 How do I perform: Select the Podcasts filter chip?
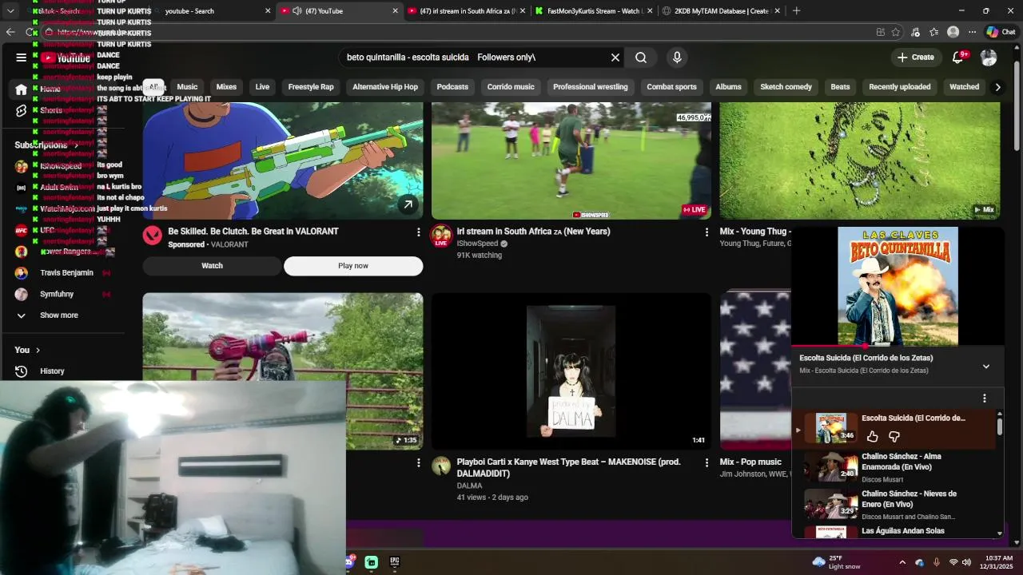pos(452,87)
